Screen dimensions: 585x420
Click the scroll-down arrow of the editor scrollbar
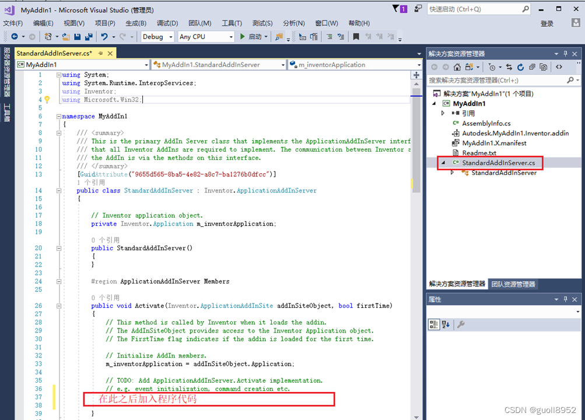[x=416, y=417]
